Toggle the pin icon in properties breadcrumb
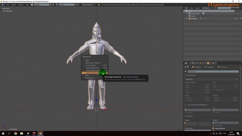242x136 pixels. tap(185, 67)
